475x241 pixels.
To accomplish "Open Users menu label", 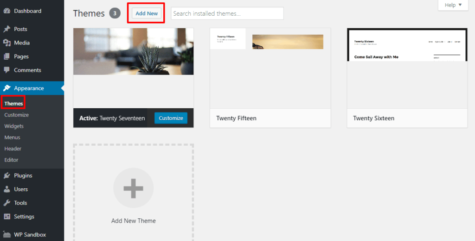I will [x=21, y=189].
